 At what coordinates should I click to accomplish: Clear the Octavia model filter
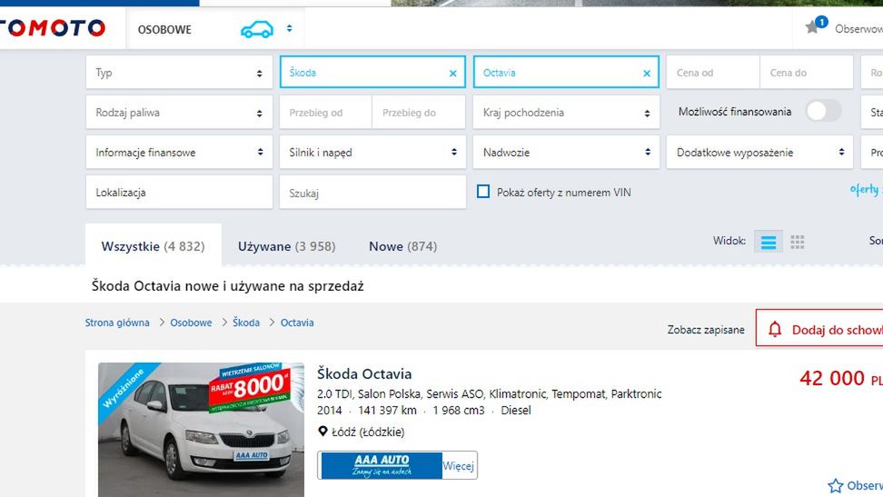647,74
